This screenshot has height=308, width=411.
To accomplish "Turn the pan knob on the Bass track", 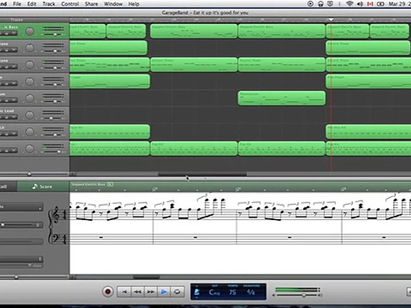I will [x=30, y=31].
